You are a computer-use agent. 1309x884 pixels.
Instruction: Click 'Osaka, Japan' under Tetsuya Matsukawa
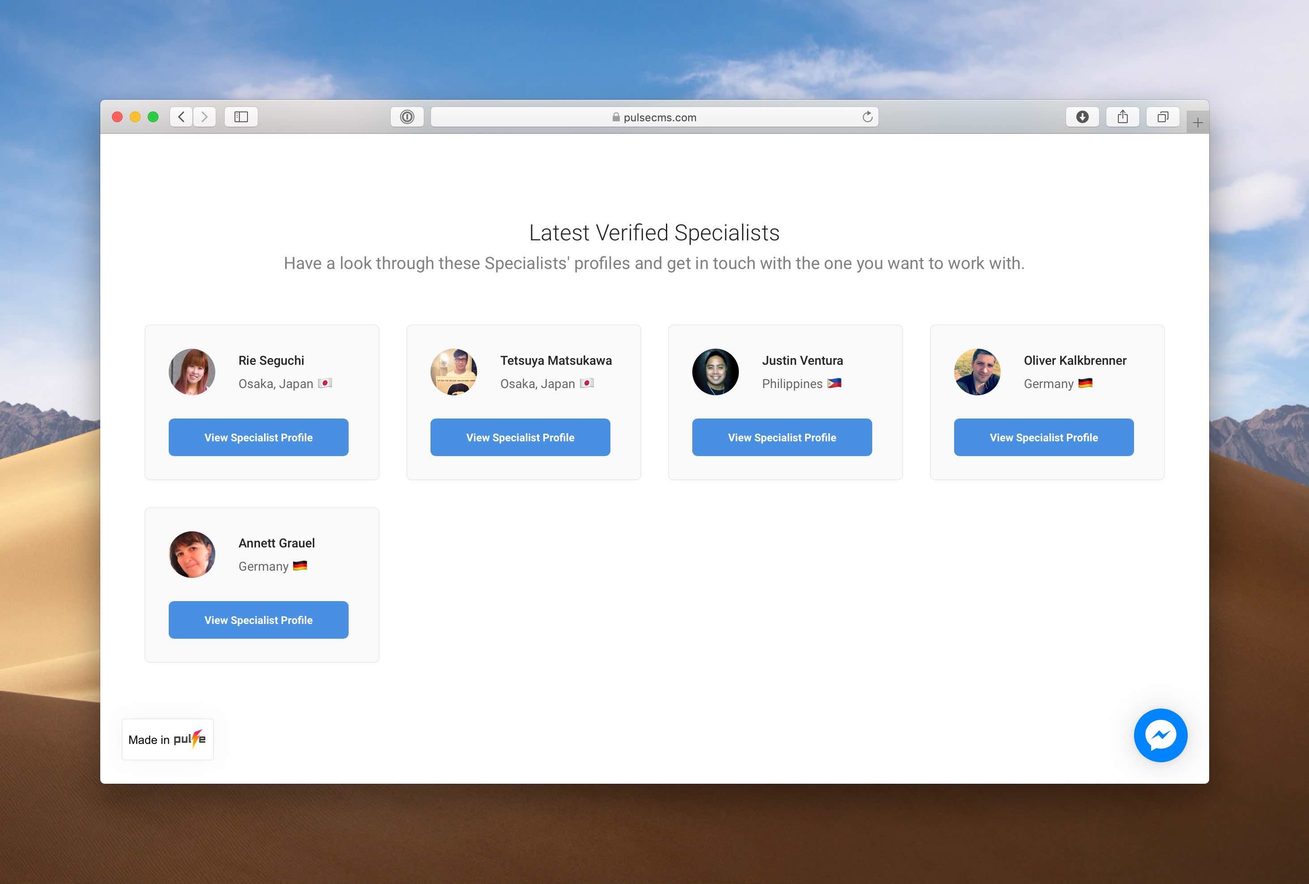point(537,384)
